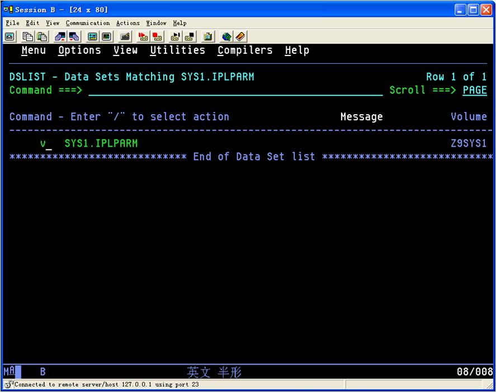Click the connection status icon in status bar

(8, 384)
